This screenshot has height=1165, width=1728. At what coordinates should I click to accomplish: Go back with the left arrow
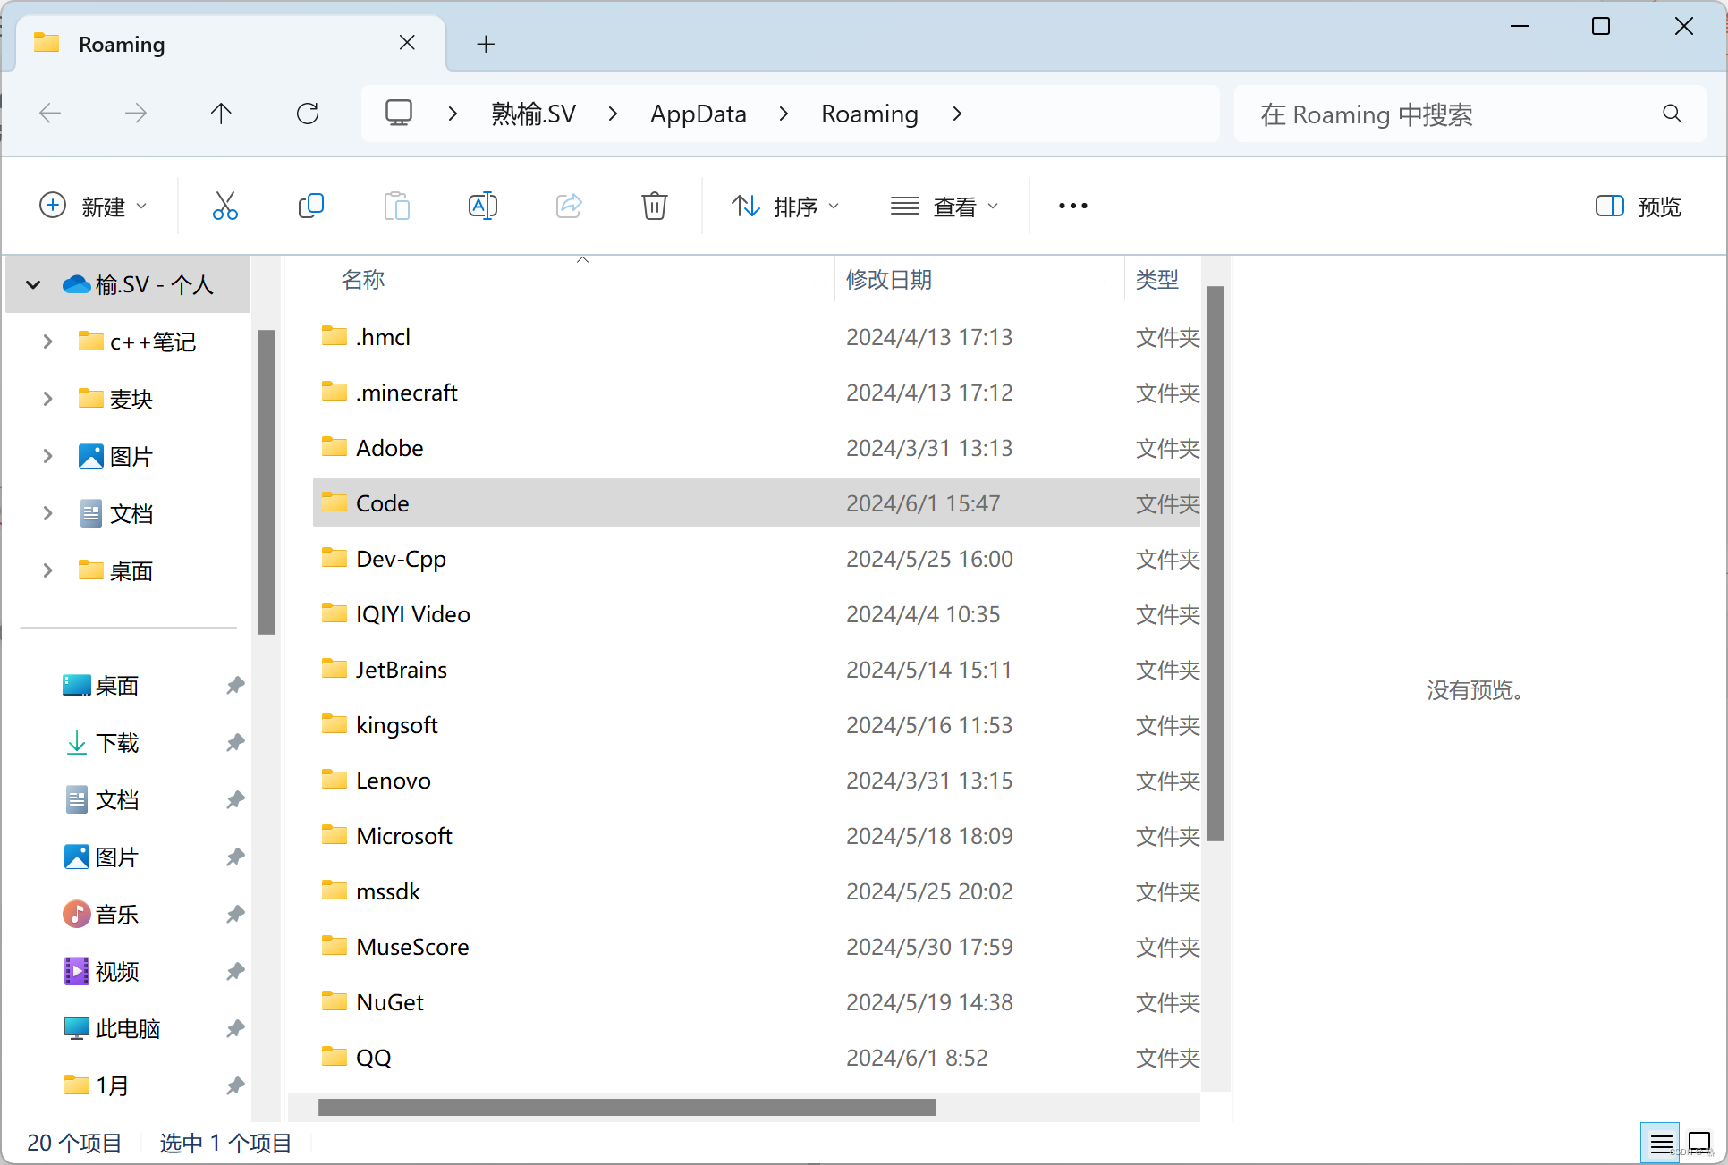point(50,114)
